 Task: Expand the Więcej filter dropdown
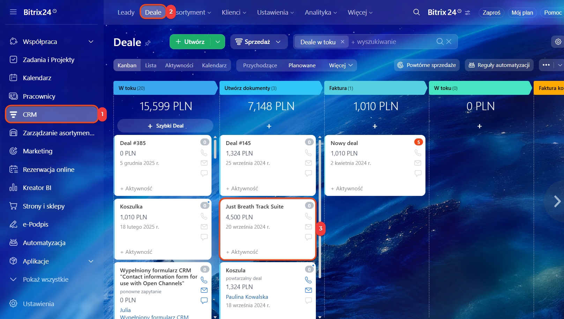pos(341,66)
